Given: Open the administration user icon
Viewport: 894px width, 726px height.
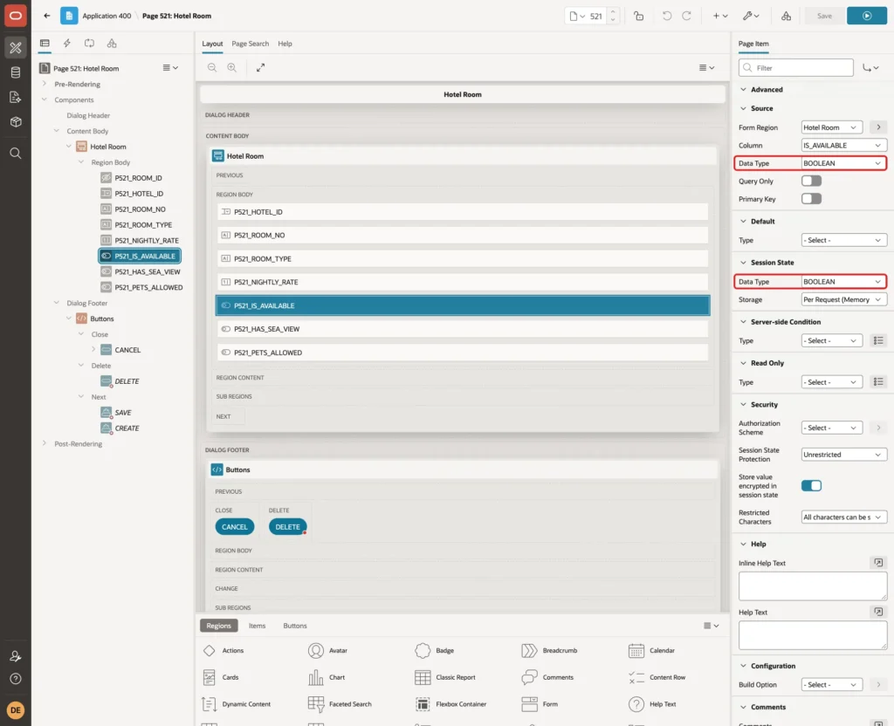Looking at the screenshot, I should click(16, 656).
